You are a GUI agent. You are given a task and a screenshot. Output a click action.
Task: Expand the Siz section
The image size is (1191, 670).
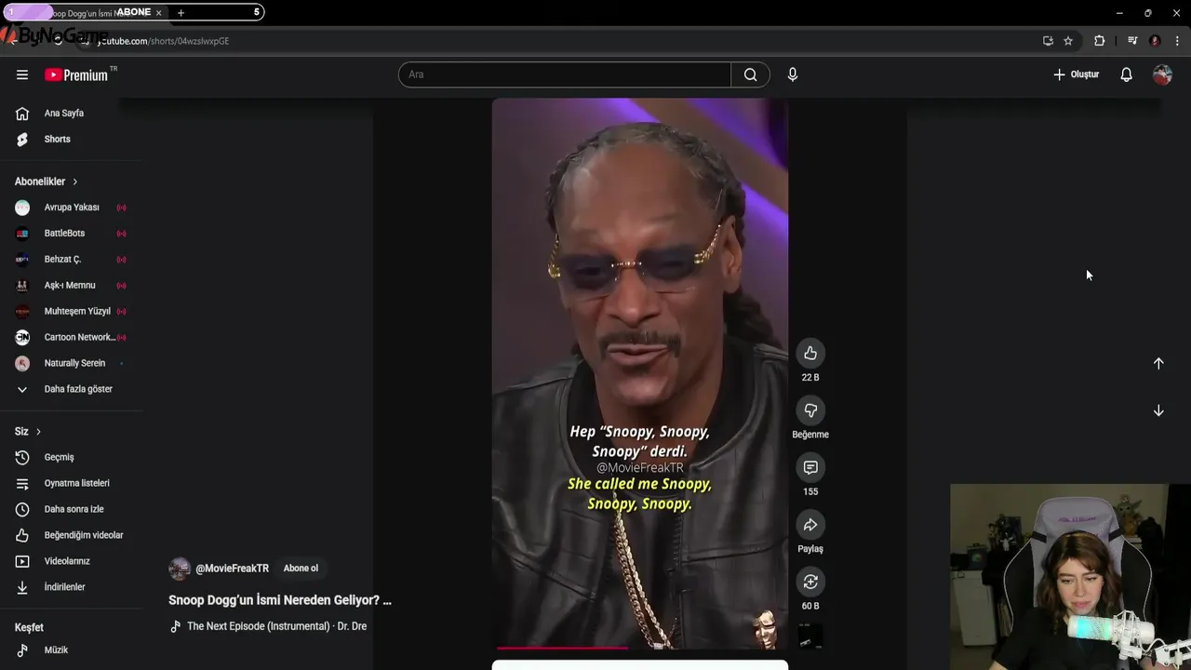click(28, 432)
